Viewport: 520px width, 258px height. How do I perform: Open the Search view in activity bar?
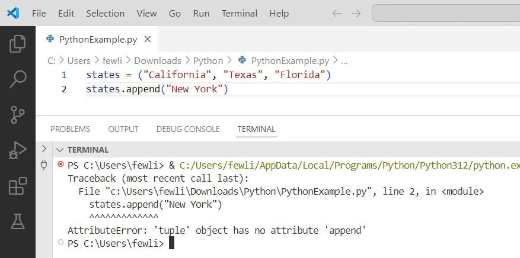tap(18, 79)
